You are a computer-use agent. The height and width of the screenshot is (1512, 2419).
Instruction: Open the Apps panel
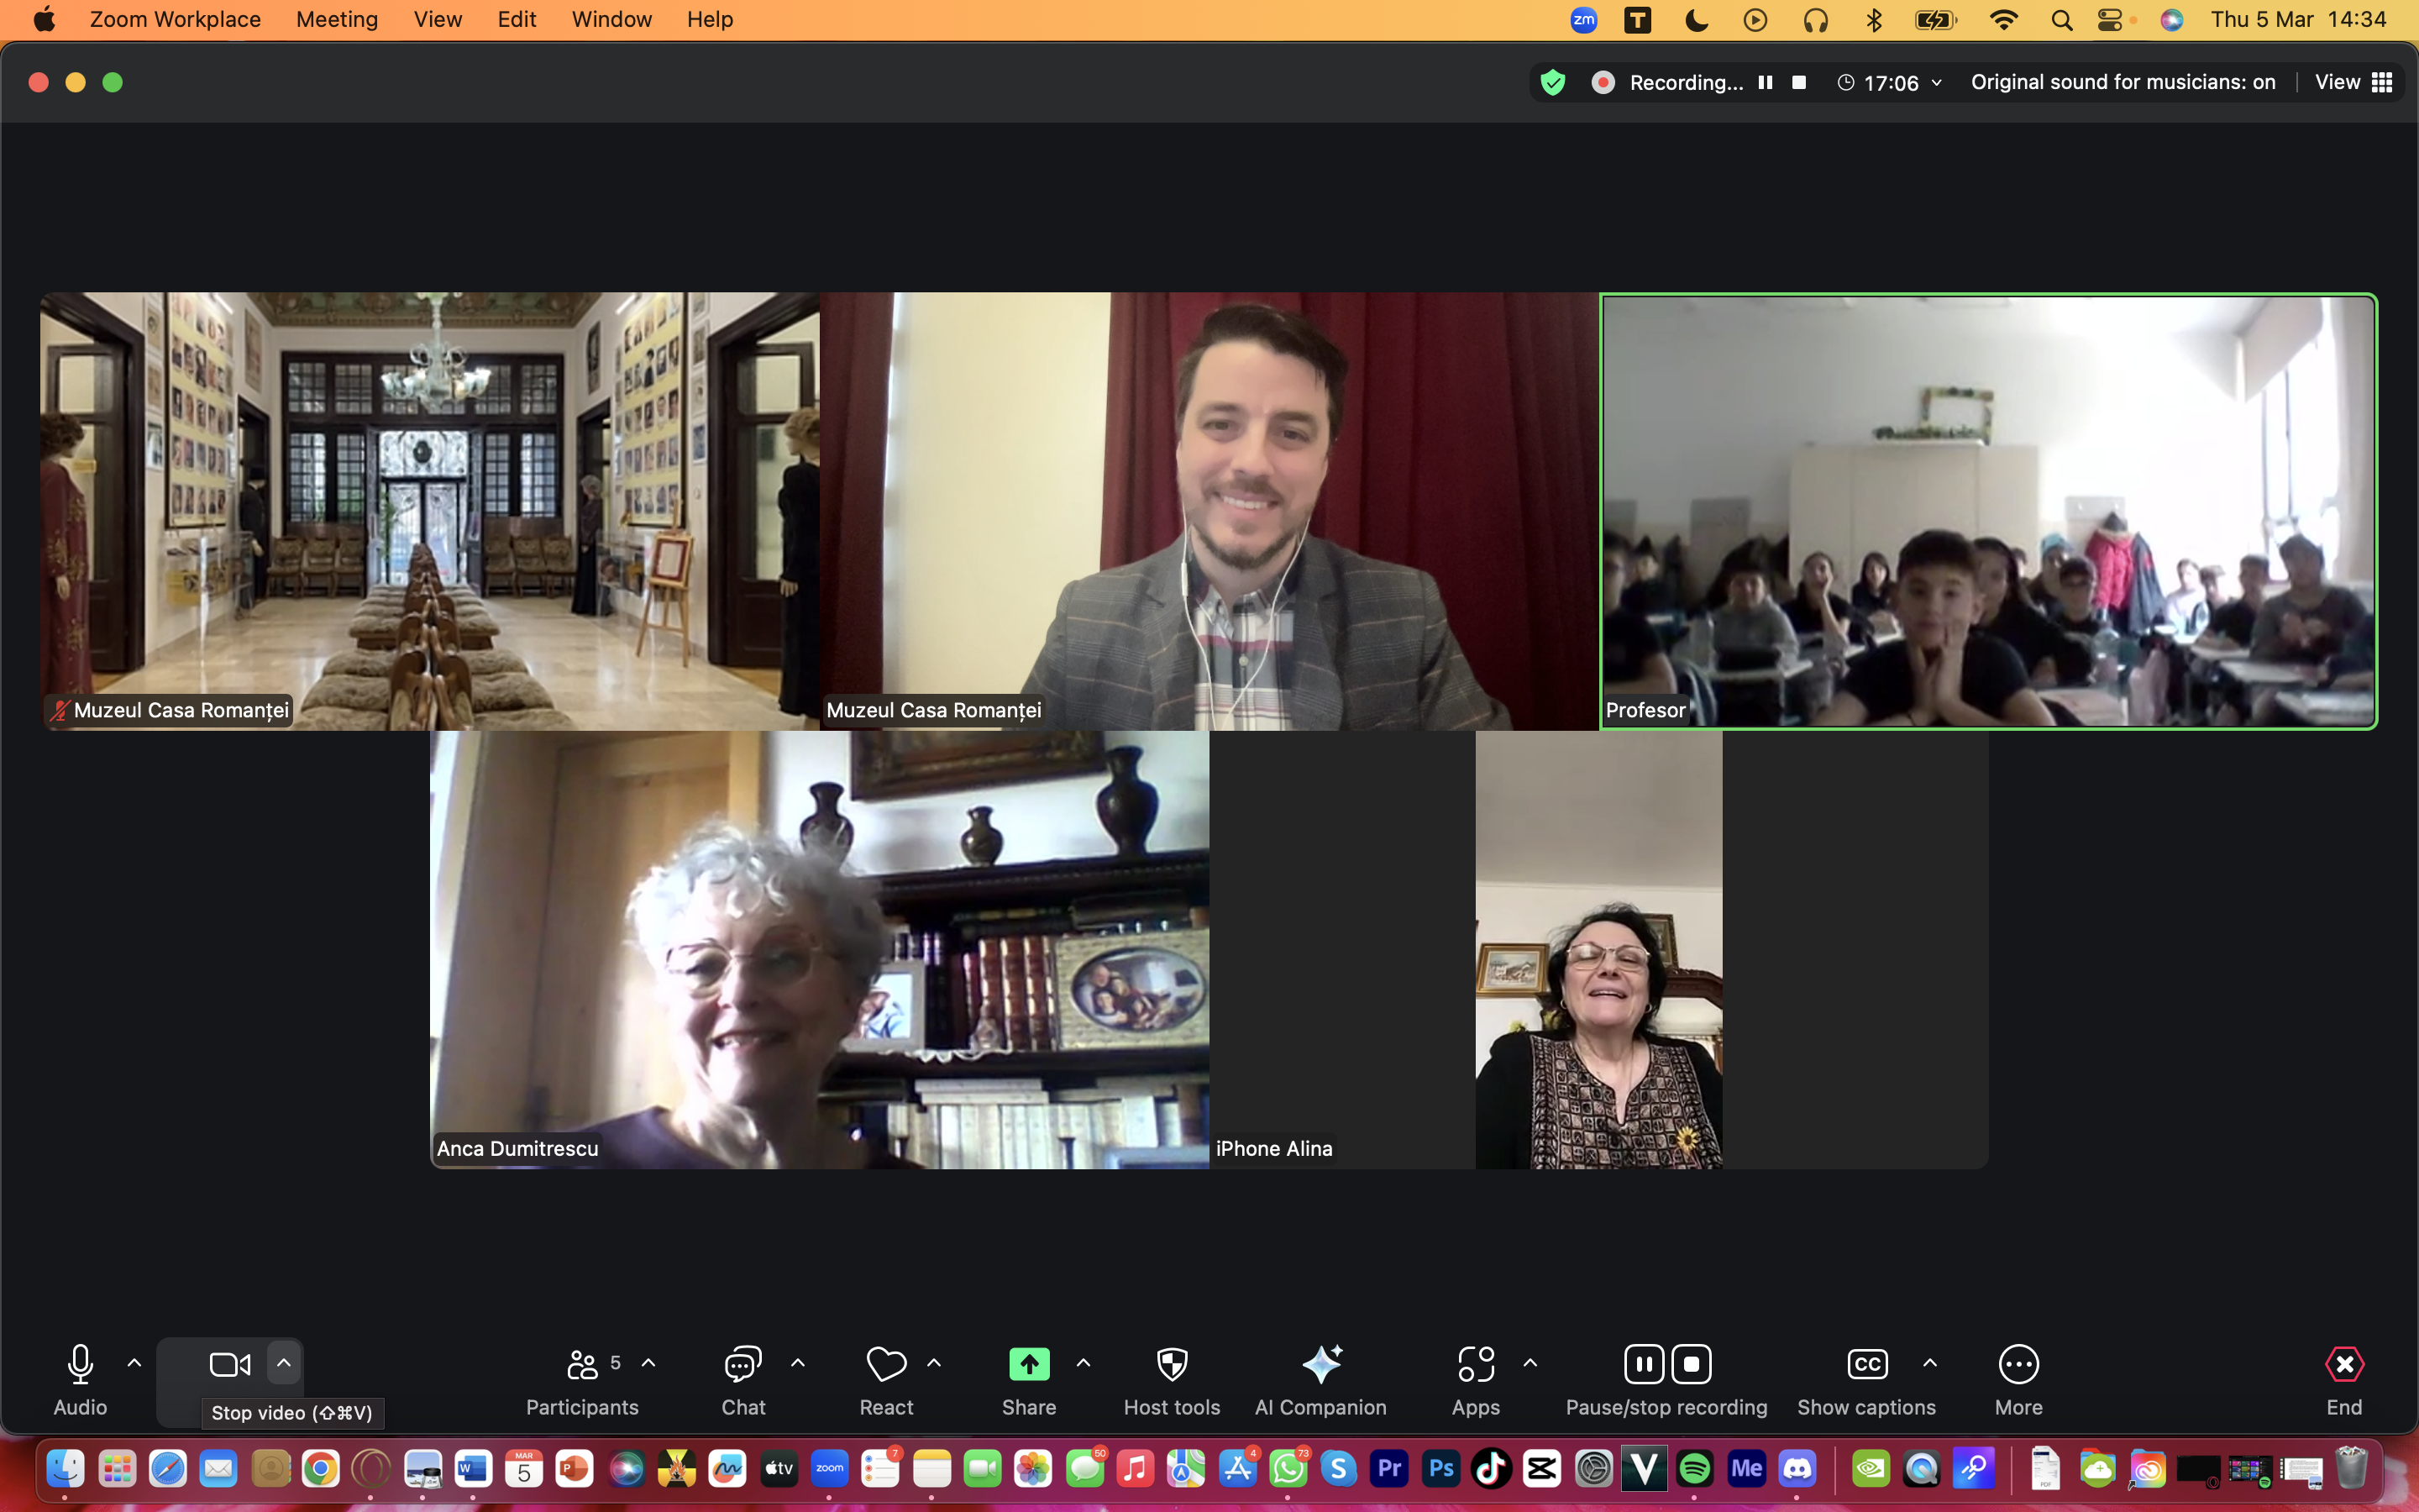point(1476,1364)
